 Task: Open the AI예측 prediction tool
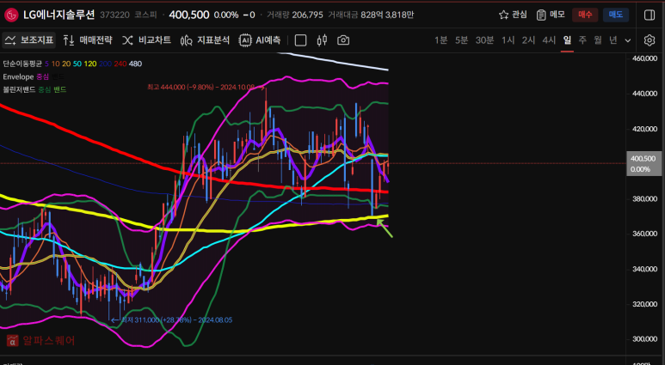(260, 40)
